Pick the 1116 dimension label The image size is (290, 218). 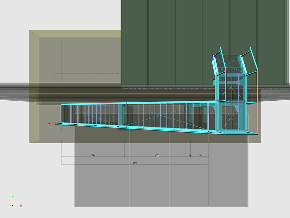pyautogui.click(x=199, y=155)
